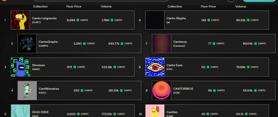Viewport: 278px width, 117px height.
Task: Open the Canto Longnecks collection name link
Action: click(x=44, y=18)
